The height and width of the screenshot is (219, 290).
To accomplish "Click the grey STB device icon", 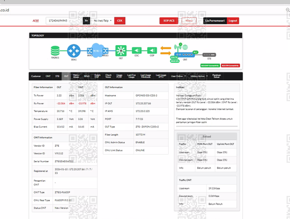I will coord(209,55).
